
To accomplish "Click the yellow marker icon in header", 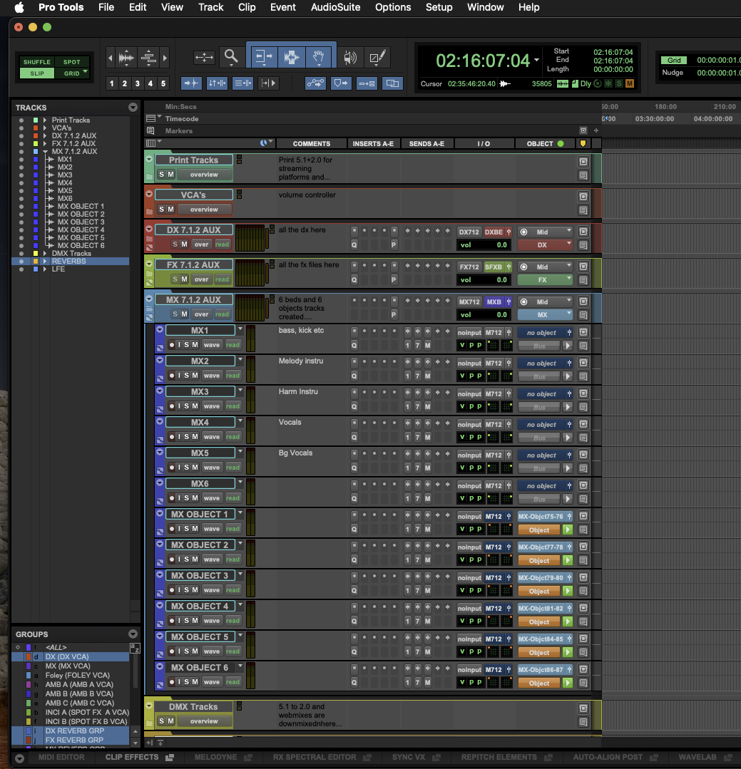I will (583, 144).
